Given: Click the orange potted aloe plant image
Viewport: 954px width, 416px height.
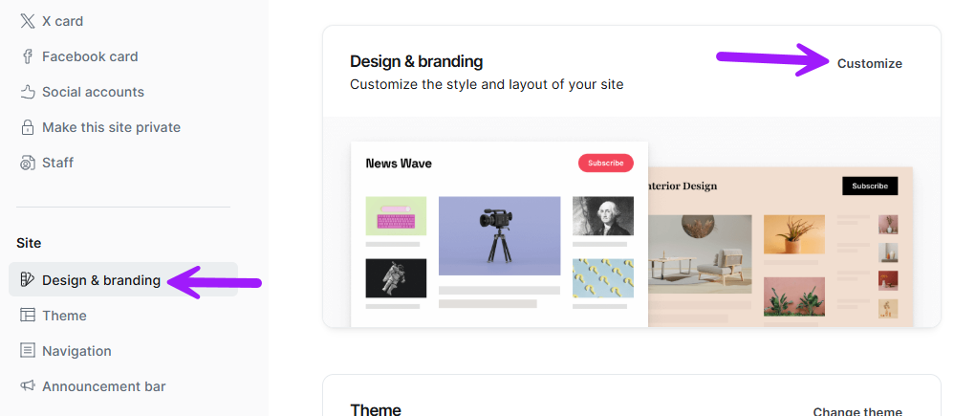Looking at the screenshot, I should (794, 234).
